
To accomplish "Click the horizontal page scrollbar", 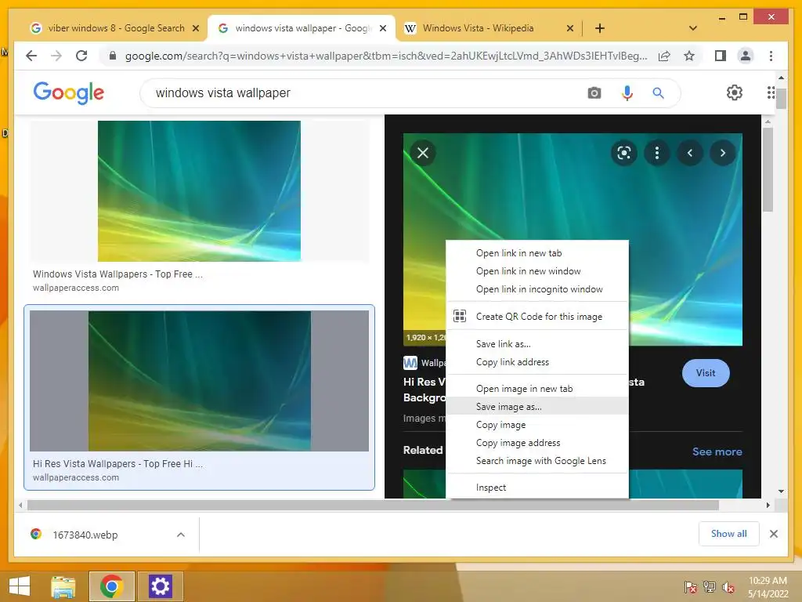I will click(373, 506).
